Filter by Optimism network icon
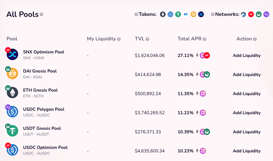Image resolution: width=273 pixels, height=161 pixels. coord(251,14)
